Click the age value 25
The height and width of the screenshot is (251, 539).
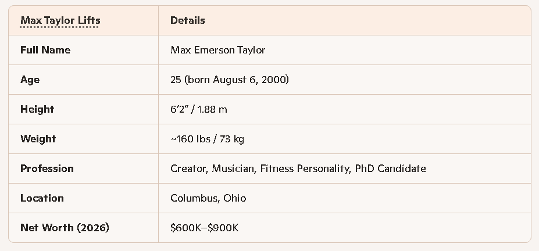click(176, 80)
